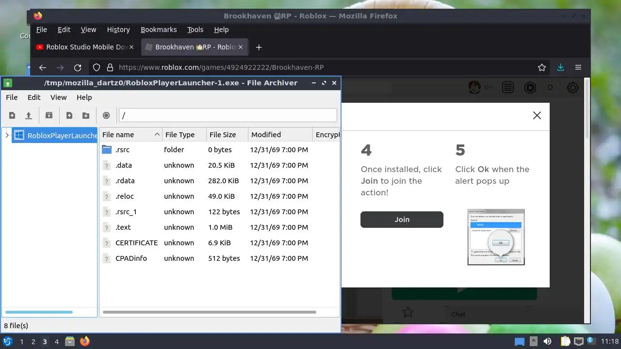Click the archive path input field

point(228,115)
